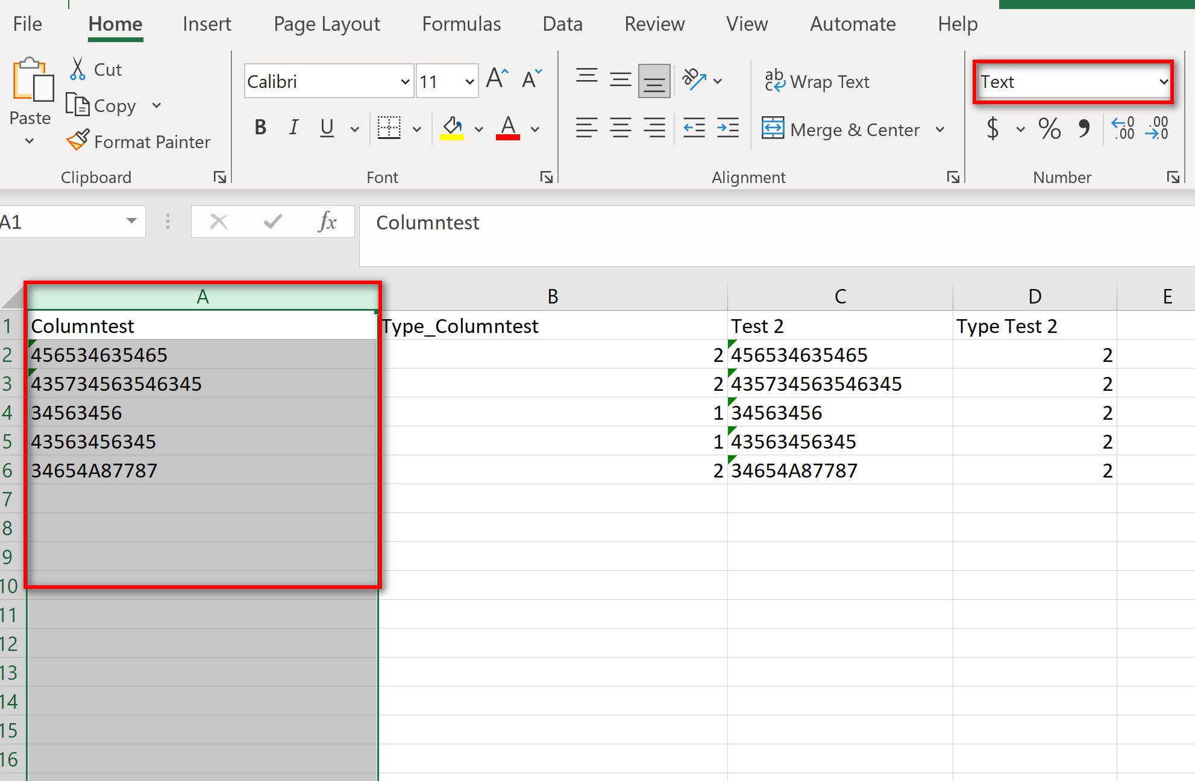Switch to the Data tab
The height and width of the screenshot is (781, 1195).
click(x=562, y=24)
